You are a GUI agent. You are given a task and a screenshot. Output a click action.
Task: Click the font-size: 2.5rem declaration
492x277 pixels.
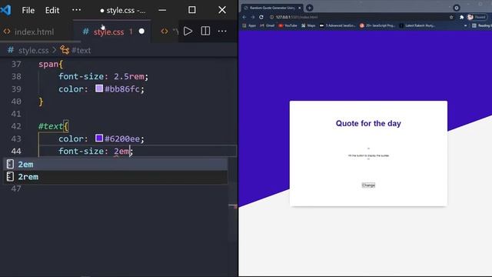[x=103, y=76]
